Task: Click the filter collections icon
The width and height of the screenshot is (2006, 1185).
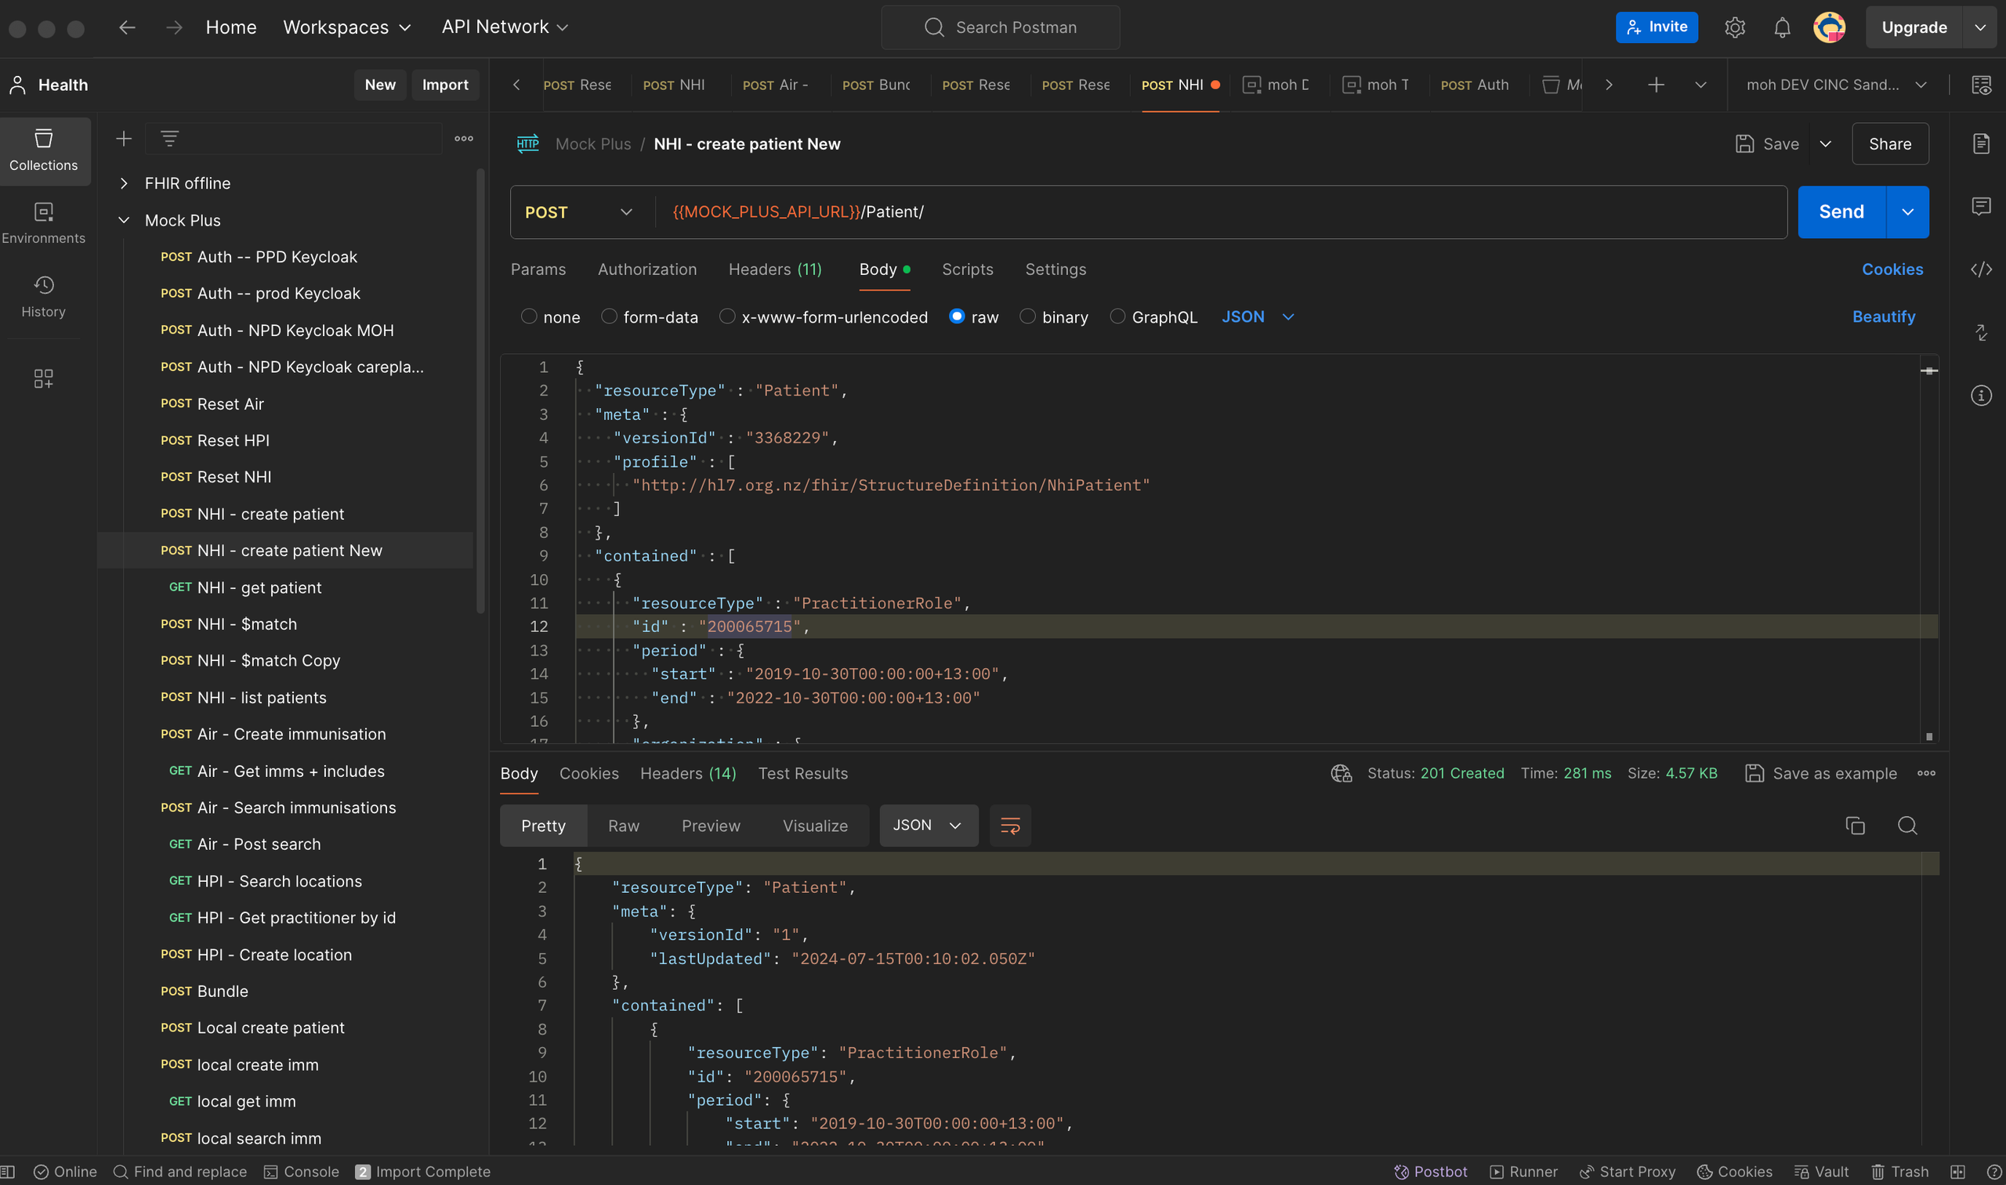Action: [169, 139]
